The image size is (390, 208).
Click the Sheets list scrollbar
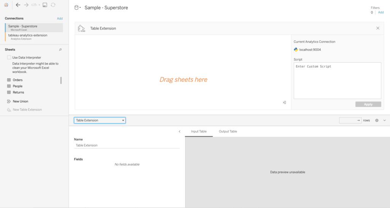pos(61,80)
